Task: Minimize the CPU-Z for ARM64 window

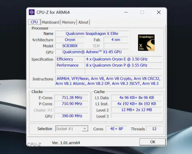Action: tap(126, 12)
